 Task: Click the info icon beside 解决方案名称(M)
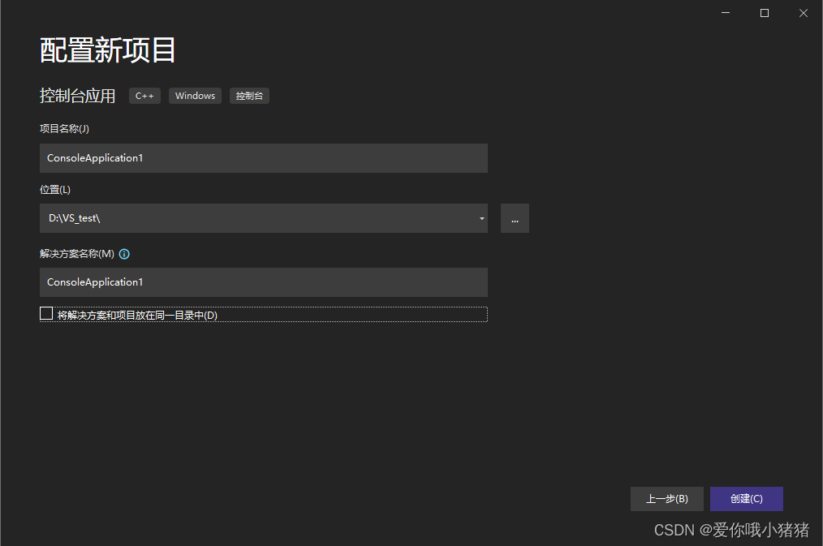[x=123, y=254]
